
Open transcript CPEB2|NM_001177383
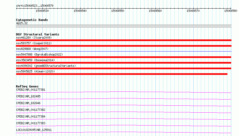click(x=31, y=123)
